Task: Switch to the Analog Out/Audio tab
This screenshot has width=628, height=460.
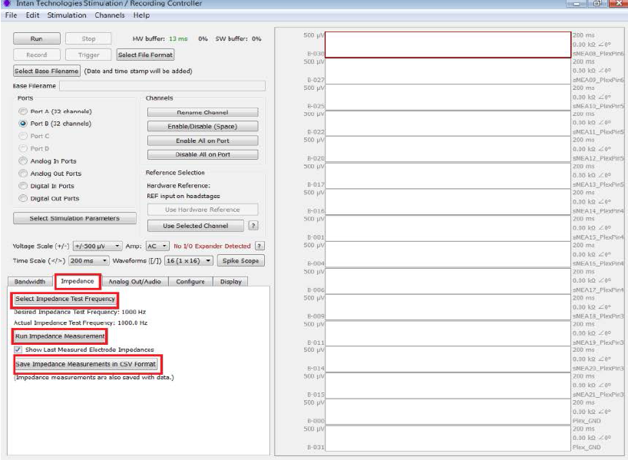Action: click(134, 282)
